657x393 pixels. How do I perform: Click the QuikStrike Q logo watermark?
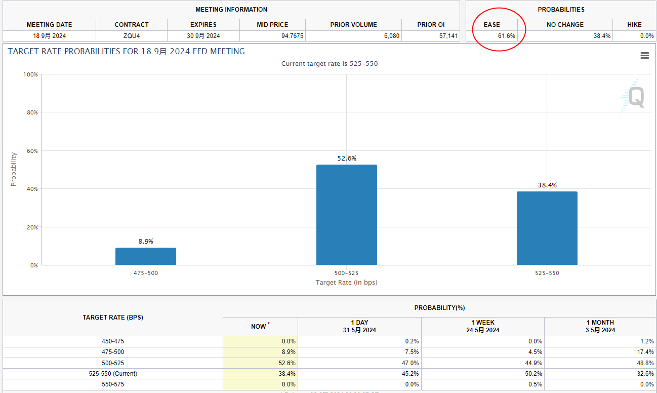point(632,96)
